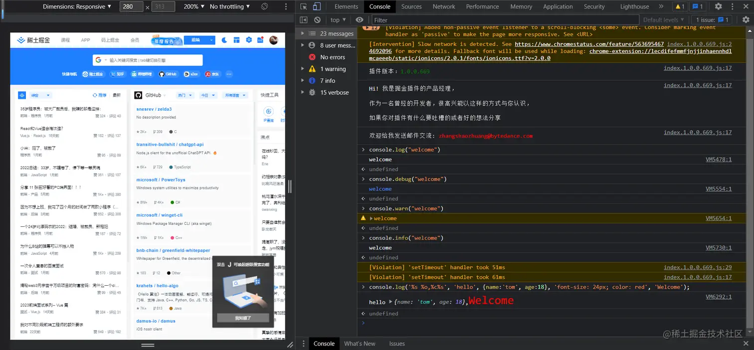This screenshot has height=350, width=754.
Task: Click the 年度报告 banner button
Action: [x=167, y=40]
